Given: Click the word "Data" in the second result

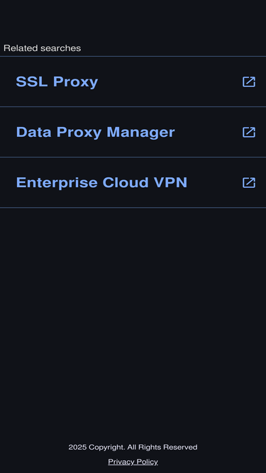Looking at the screenshot, I should (x=34, y=132).
